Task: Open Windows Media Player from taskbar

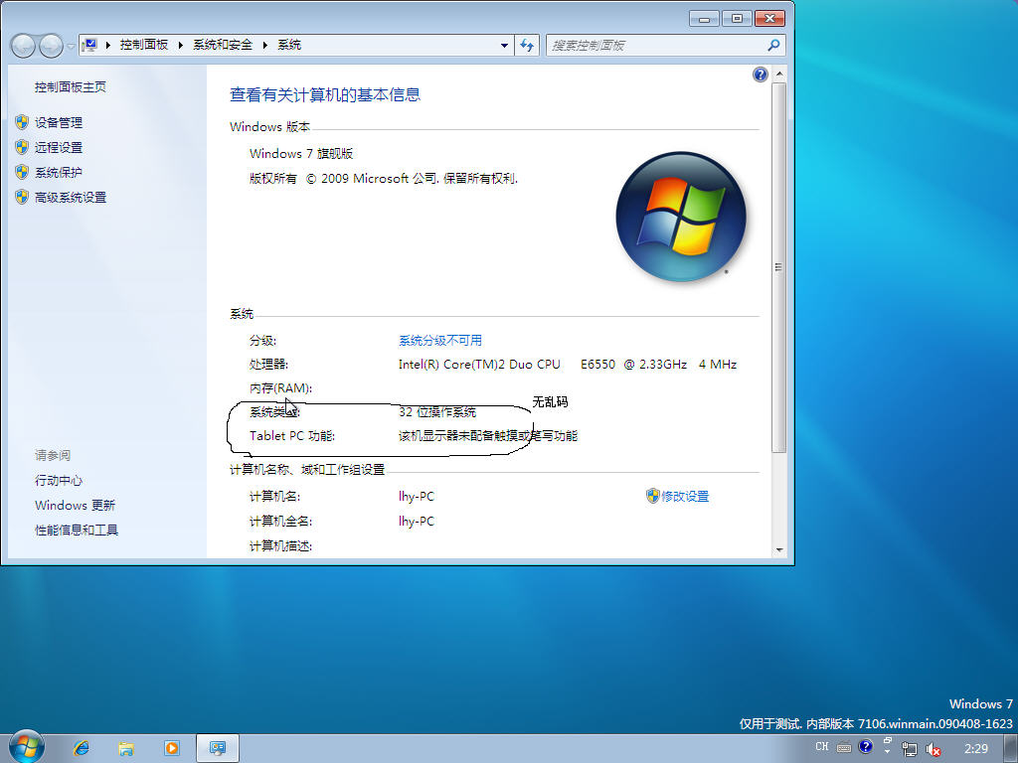Action: 171,748
